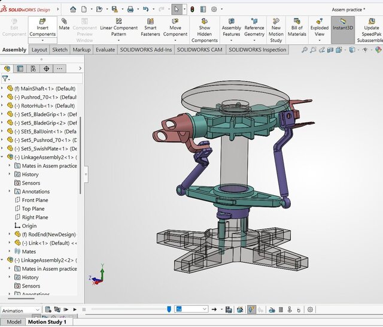Open the FeatureManager design tree tab

pos(7,69)
